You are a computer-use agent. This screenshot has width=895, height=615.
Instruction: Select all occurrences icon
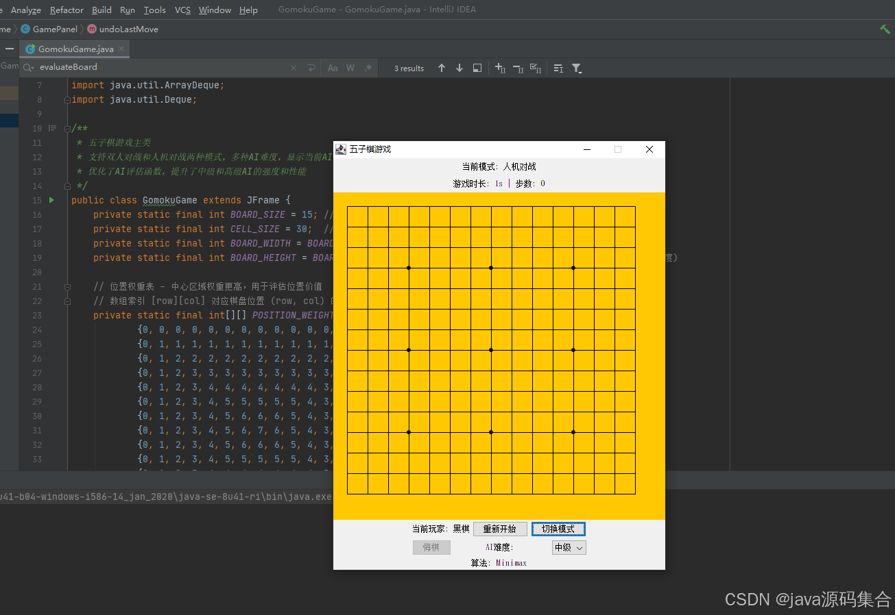(x=536, y=68)
